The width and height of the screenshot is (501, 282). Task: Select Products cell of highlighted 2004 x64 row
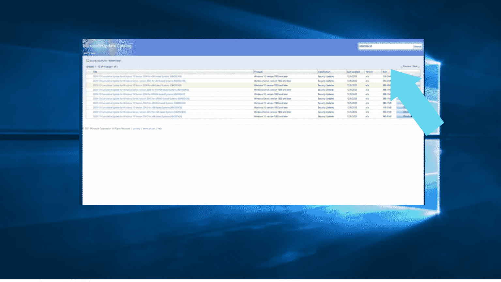click(271, 85)
